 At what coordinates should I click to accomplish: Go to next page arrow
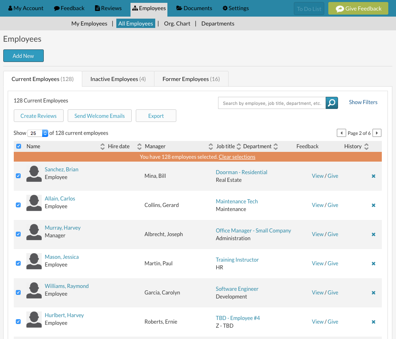[x=377, y=133]
